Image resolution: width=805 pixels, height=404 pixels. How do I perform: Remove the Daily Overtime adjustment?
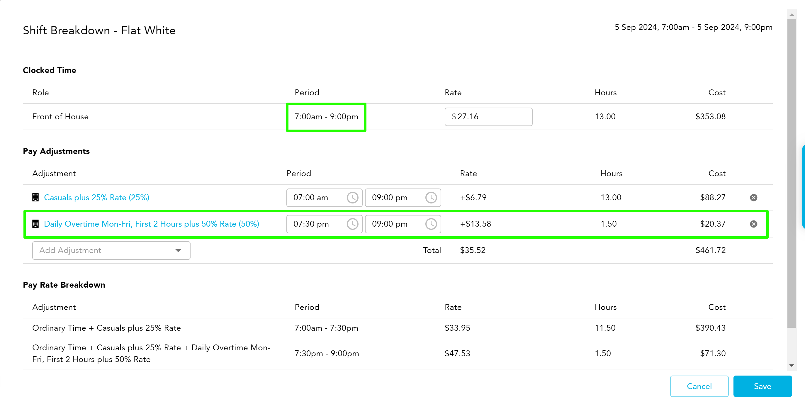(753, 224)
